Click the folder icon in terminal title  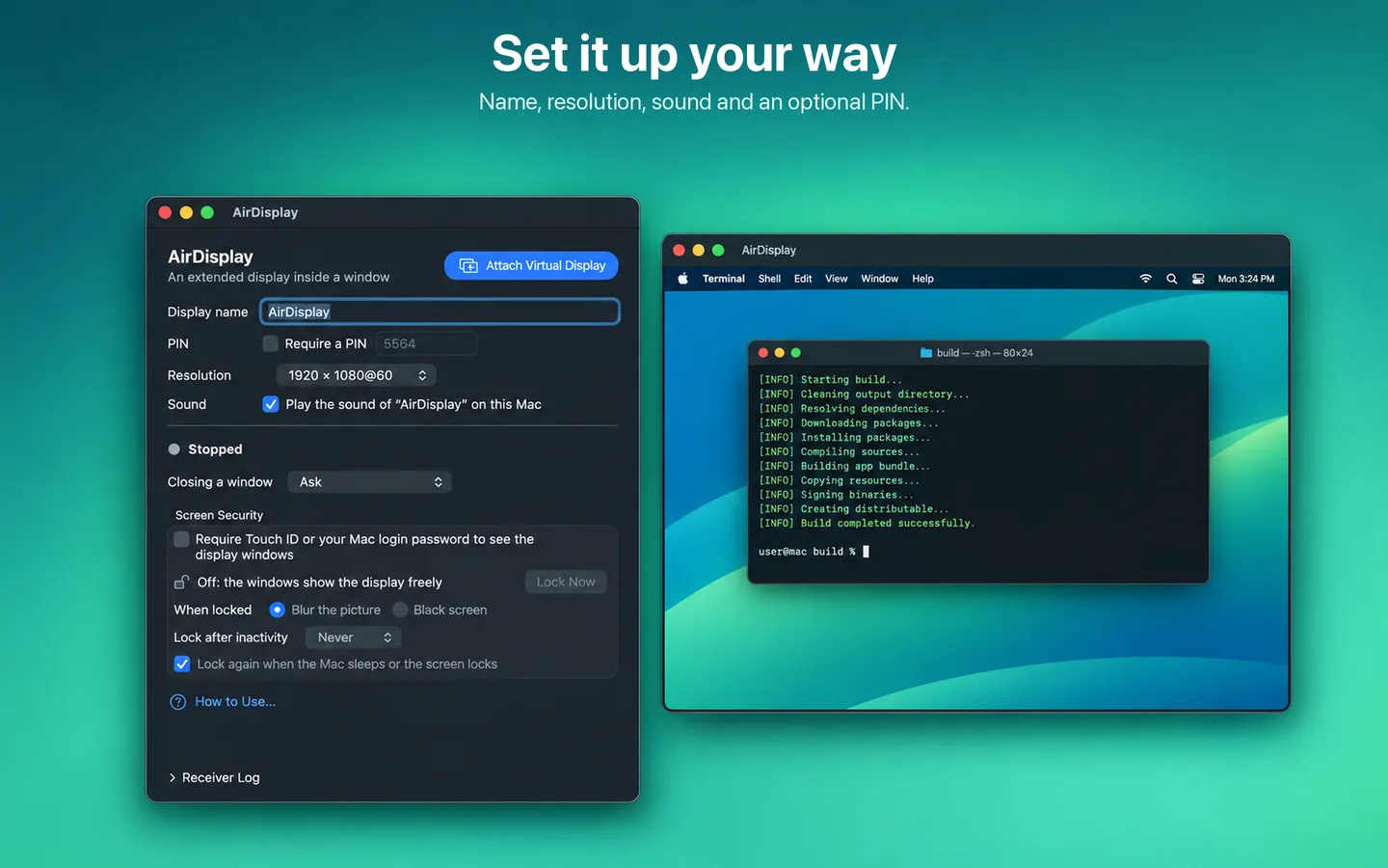tap(926, 353)
